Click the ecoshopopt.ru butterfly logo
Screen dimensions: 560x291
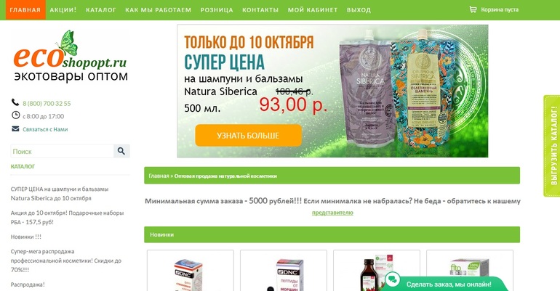tap(71, 56)
